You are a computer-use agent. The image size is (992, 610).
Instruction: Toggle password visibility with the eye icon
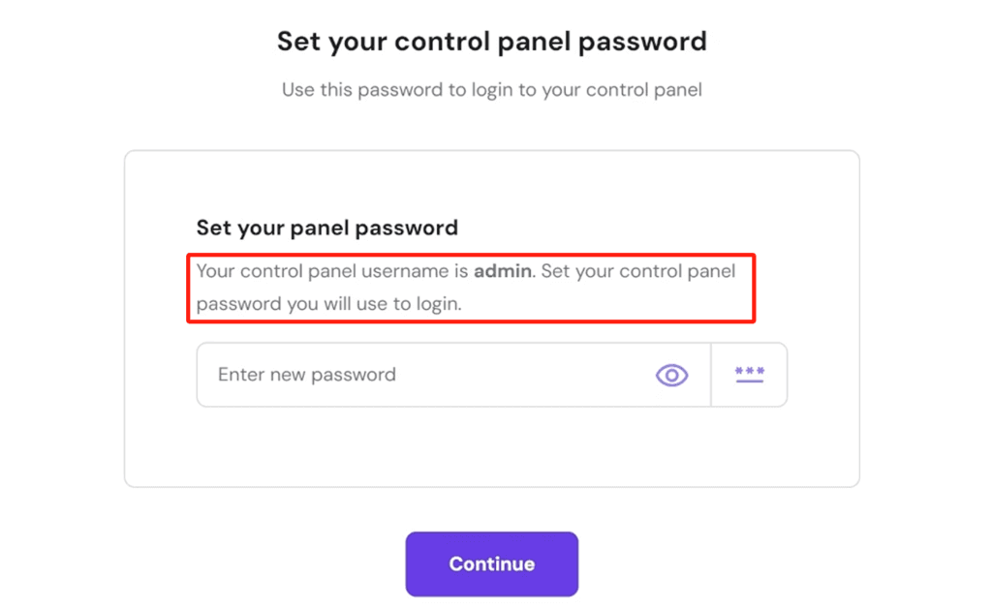[x=671, y=375]
